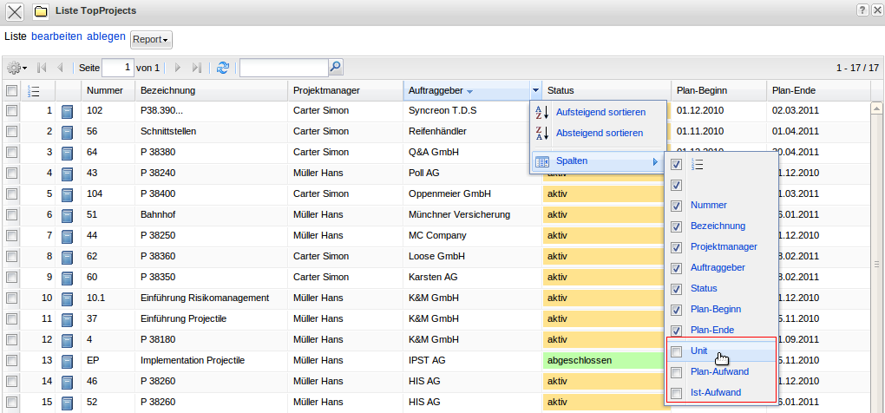Go to the last page arrow
The height and width of the screenshot is (413, 885).
pos(197,68)
